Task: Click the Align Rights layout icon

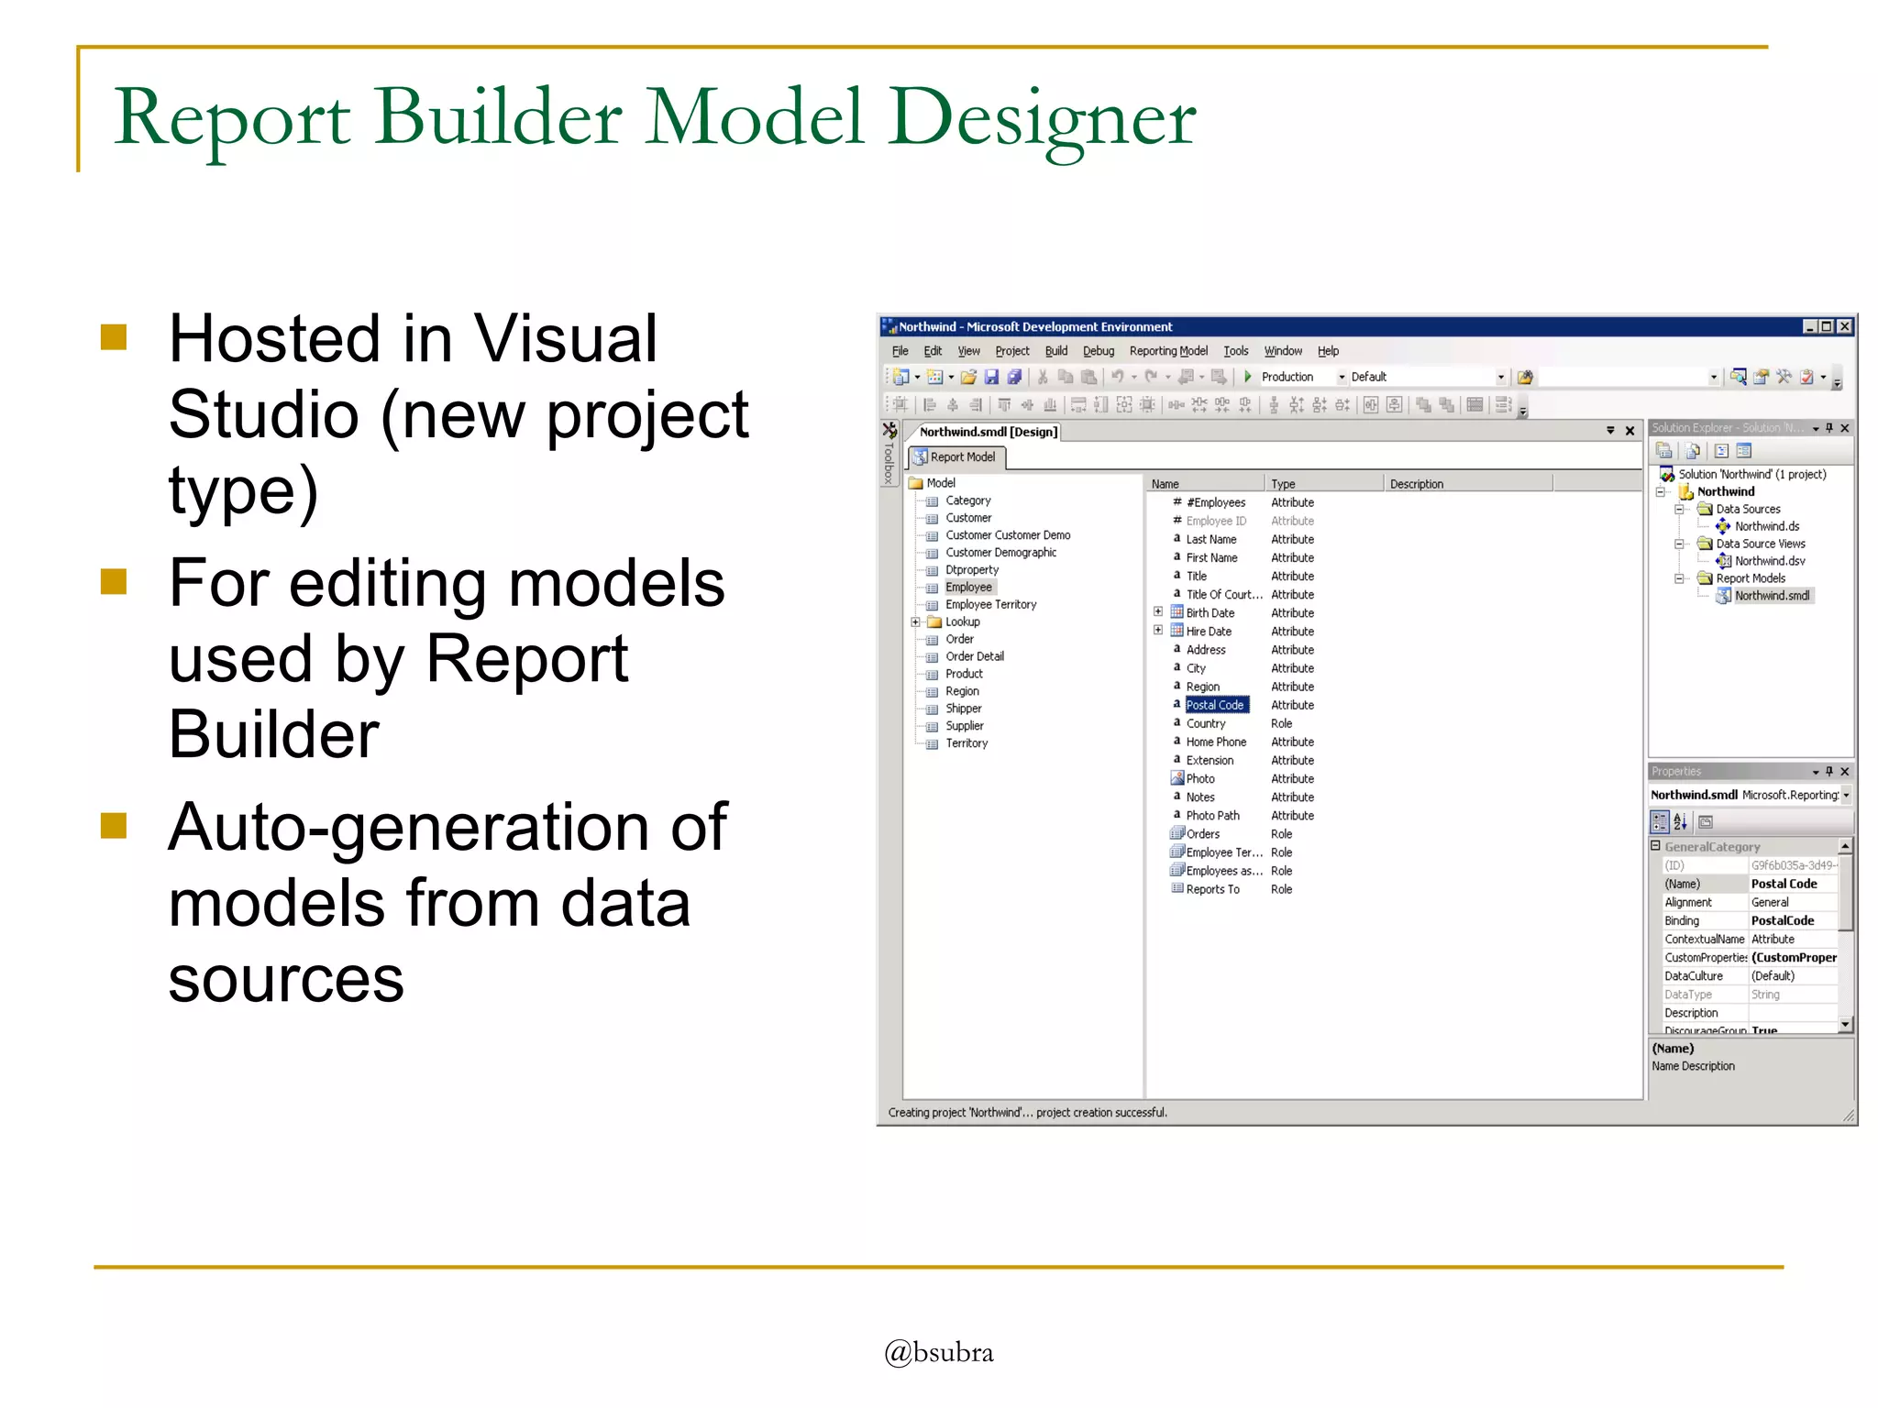Action: tap(976, 404)
